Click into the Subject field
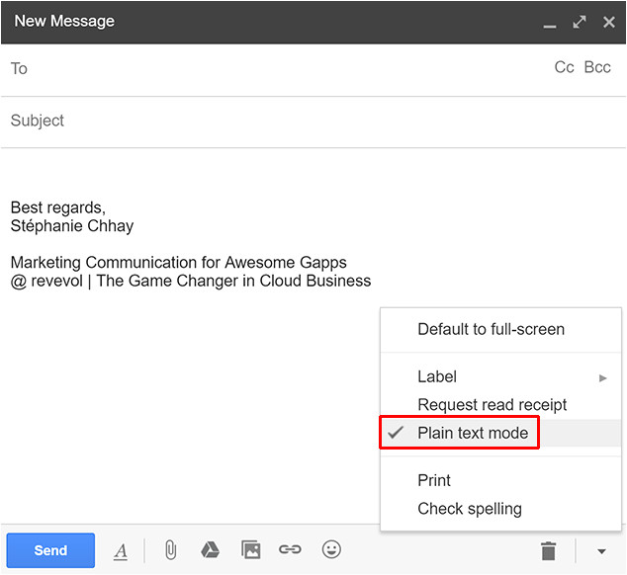Screen dimensions: 627x575 tap(313, 122)
